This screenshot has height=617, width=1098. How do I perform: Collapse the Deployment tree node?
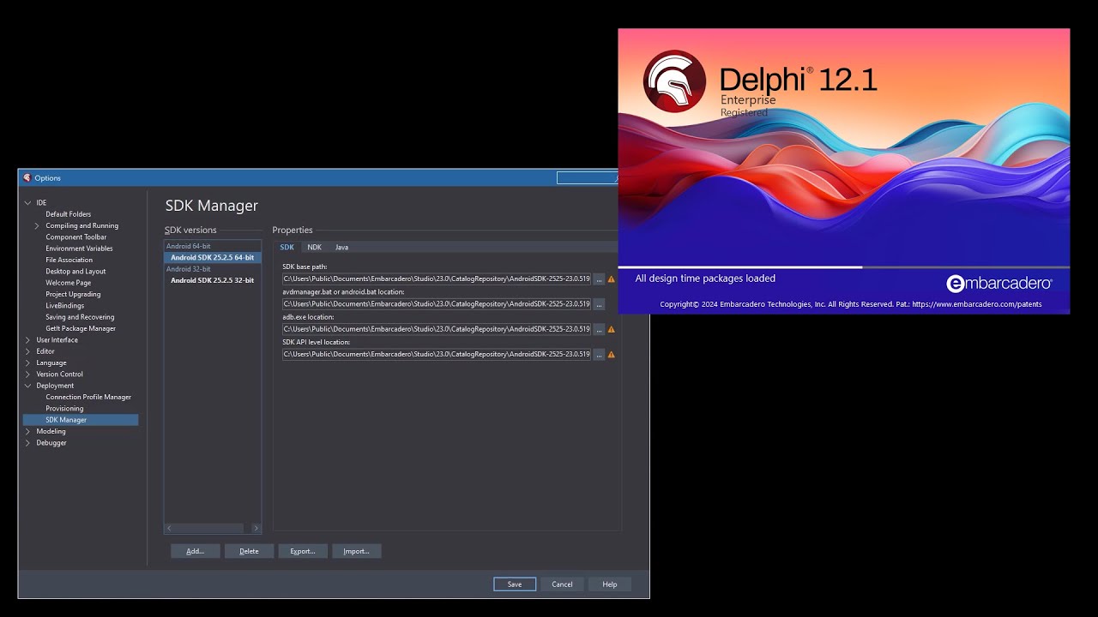(27, 386)
